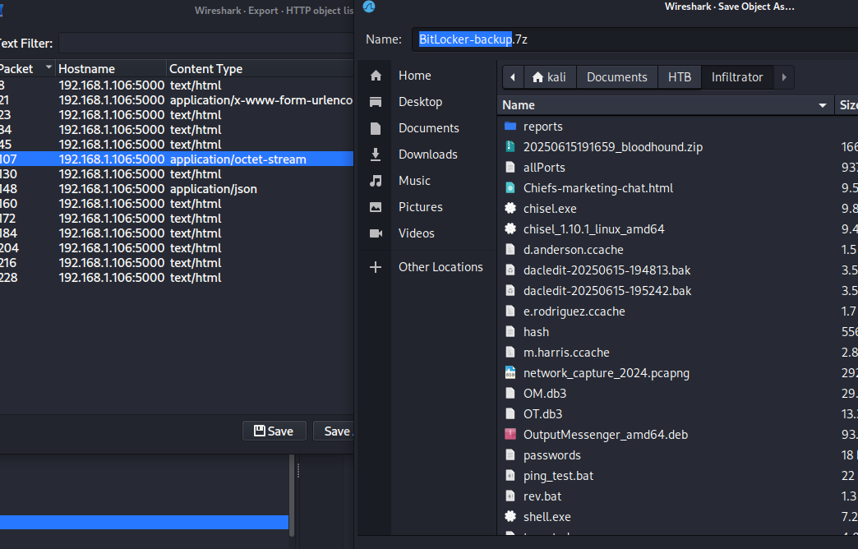
Task: Select the ping_test.bat file icon
Action: click(x=510, y=476)
